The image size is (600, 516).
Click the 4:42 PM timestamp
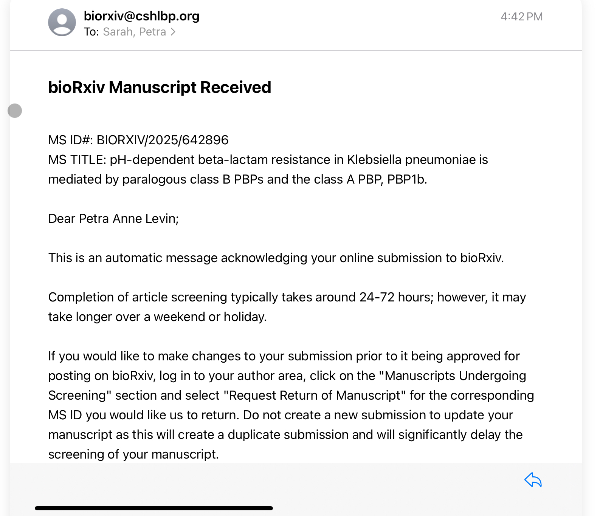point(521,17)
